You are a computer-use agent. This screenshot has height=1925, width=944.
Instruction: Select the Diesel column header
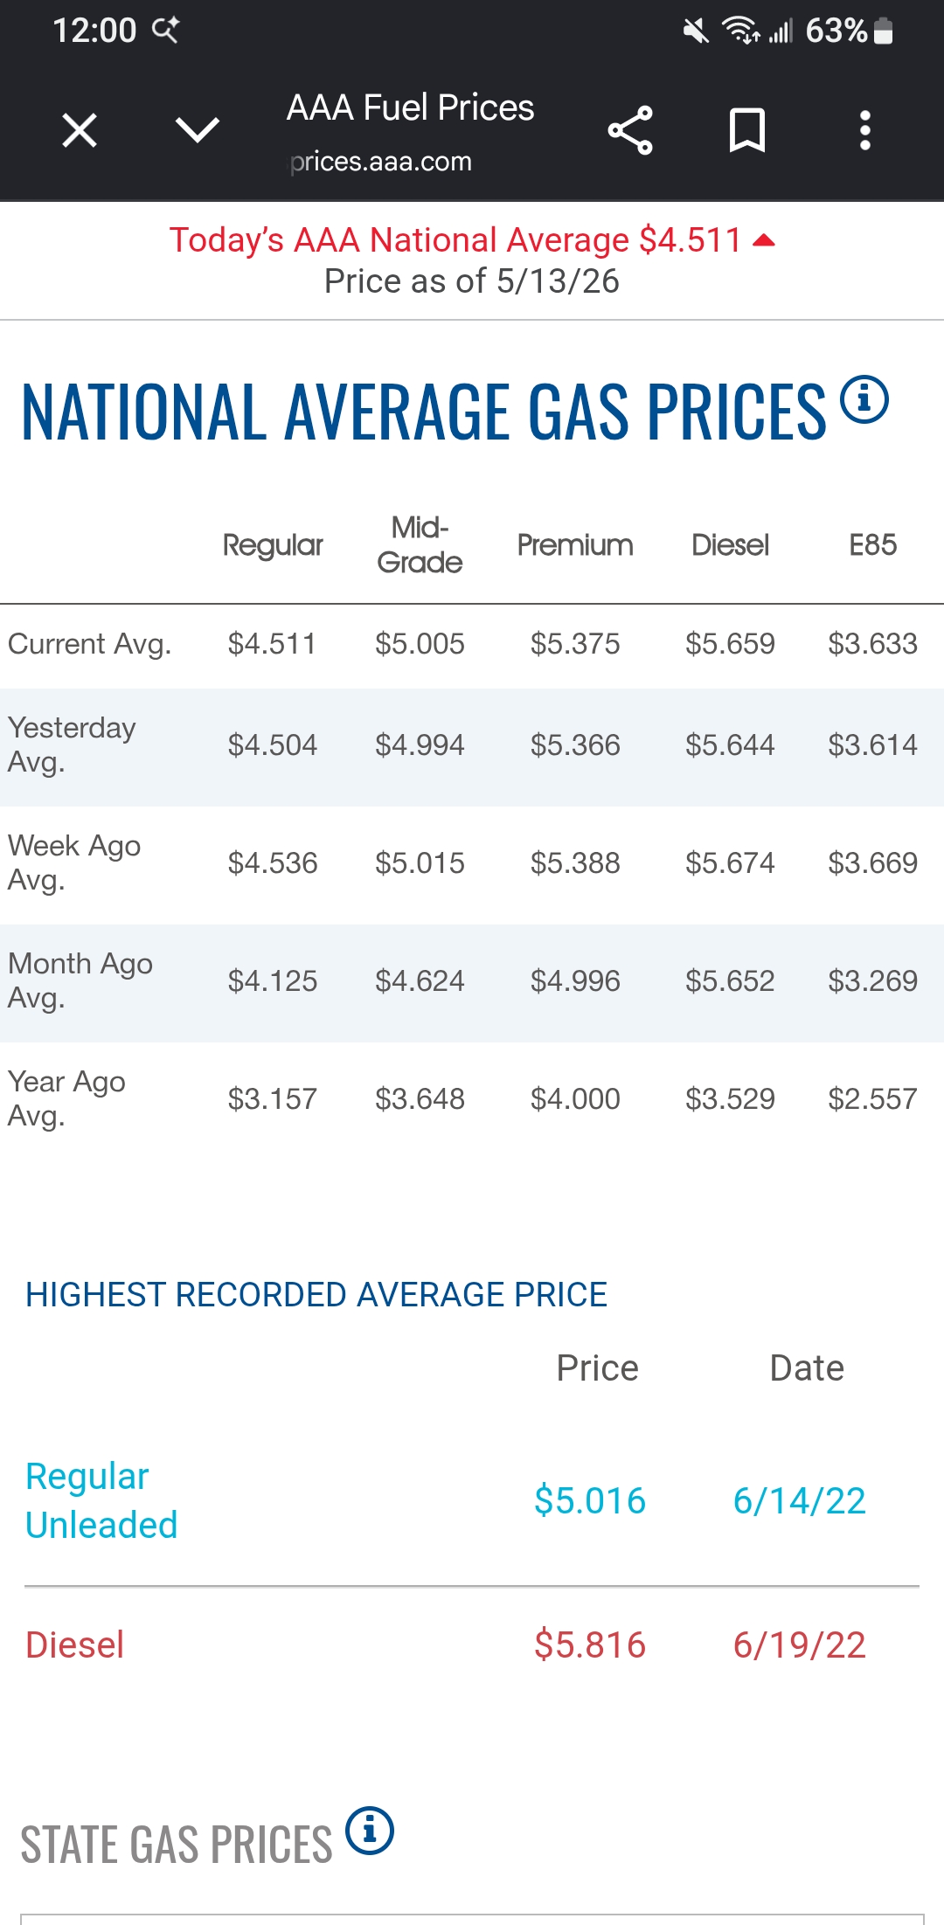[x=730, y=545]
